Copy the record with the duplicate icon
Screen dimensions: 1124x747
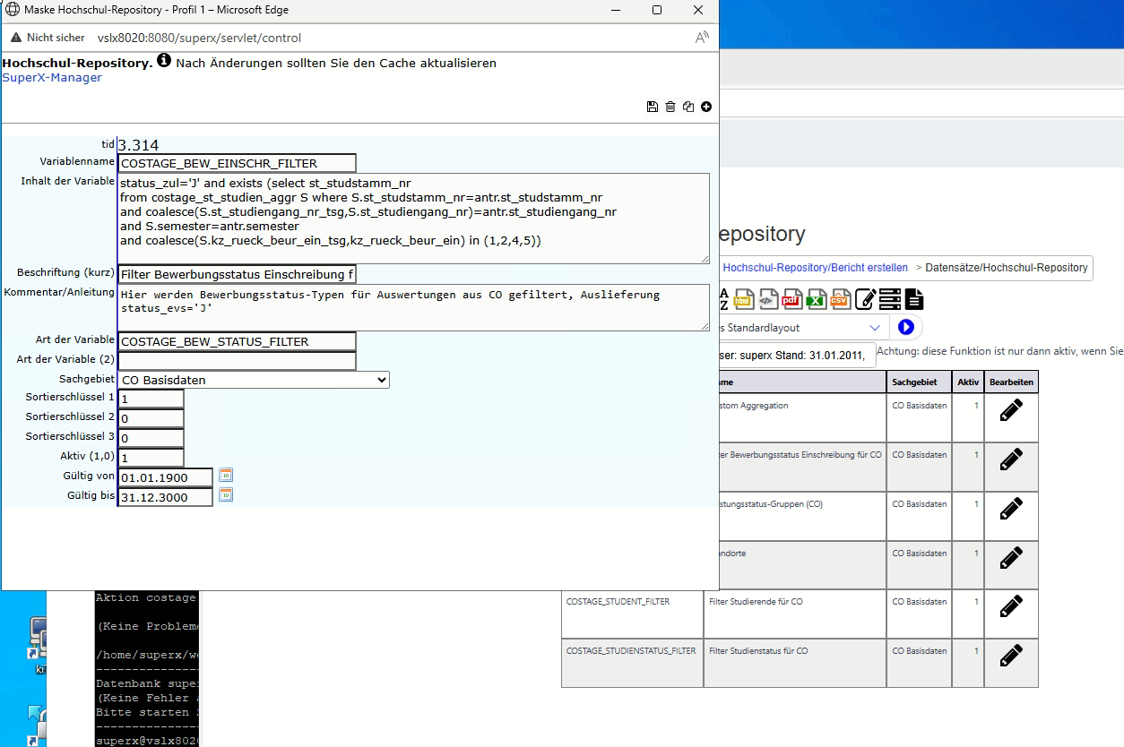[x=688, y=107]
